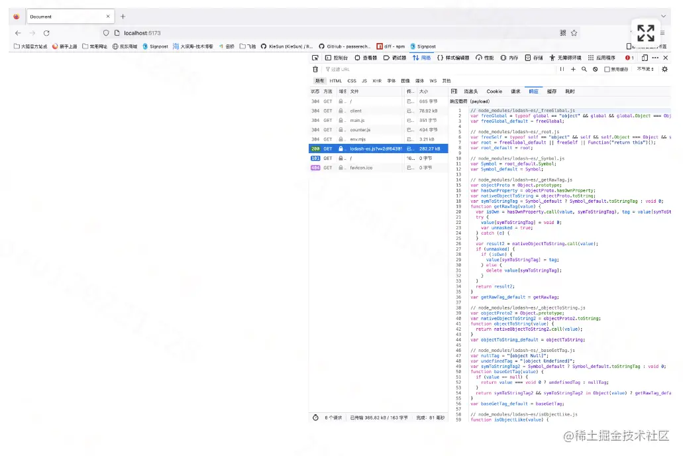683x456 pixels.
Task: Open the 存储 storage panel
Action: (x=534, y=58)
